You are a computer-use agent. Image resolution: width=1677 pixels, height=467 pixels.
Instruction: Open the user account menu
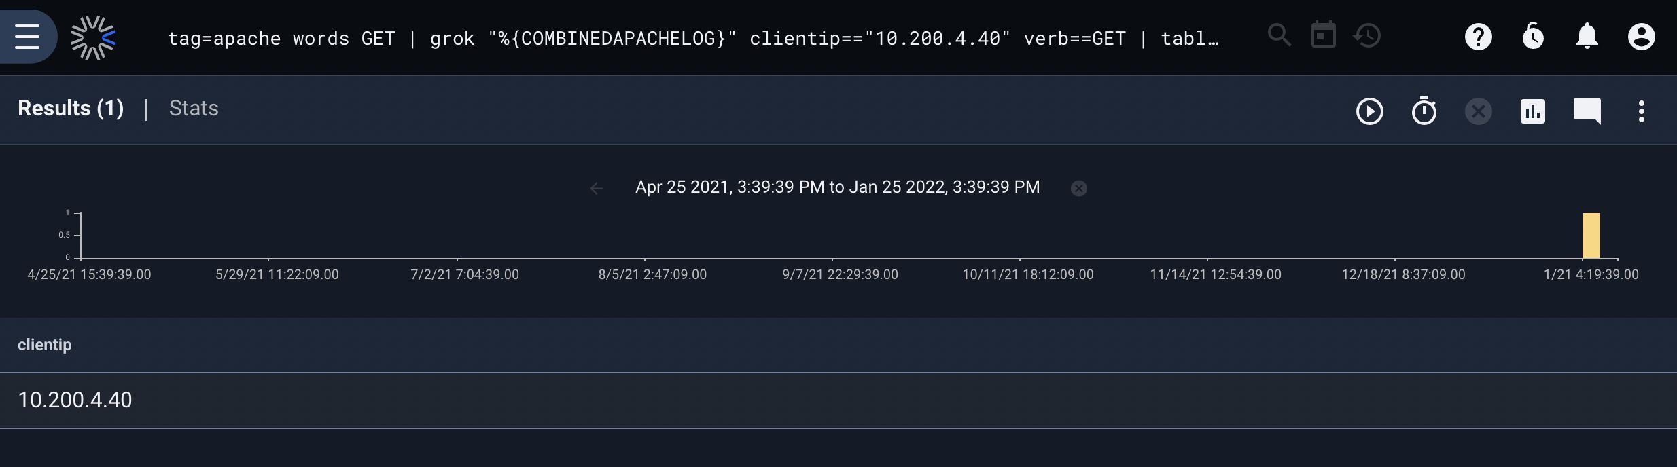(x=1642, y=37)
